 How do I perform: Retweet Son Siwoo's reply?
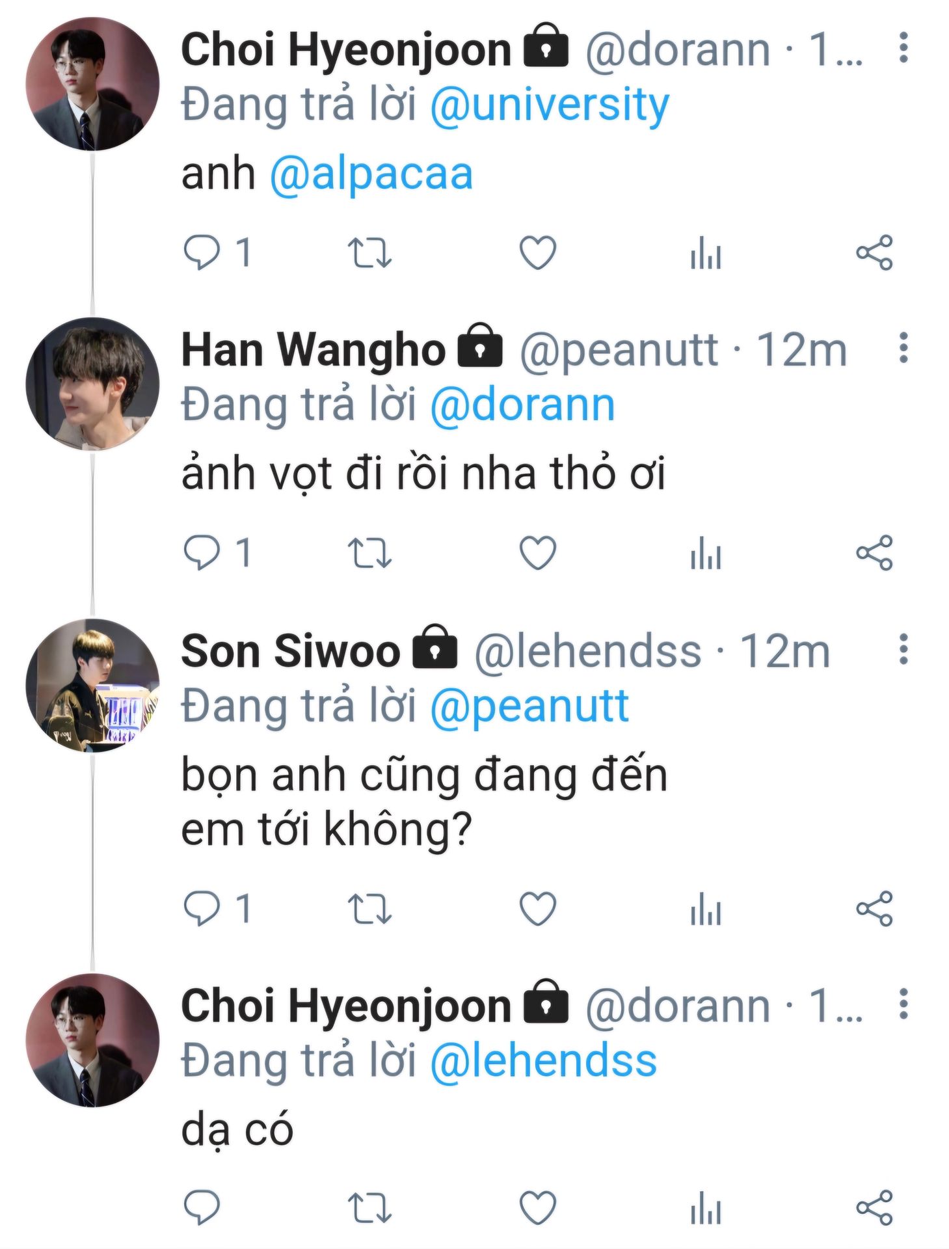[369, 909]
